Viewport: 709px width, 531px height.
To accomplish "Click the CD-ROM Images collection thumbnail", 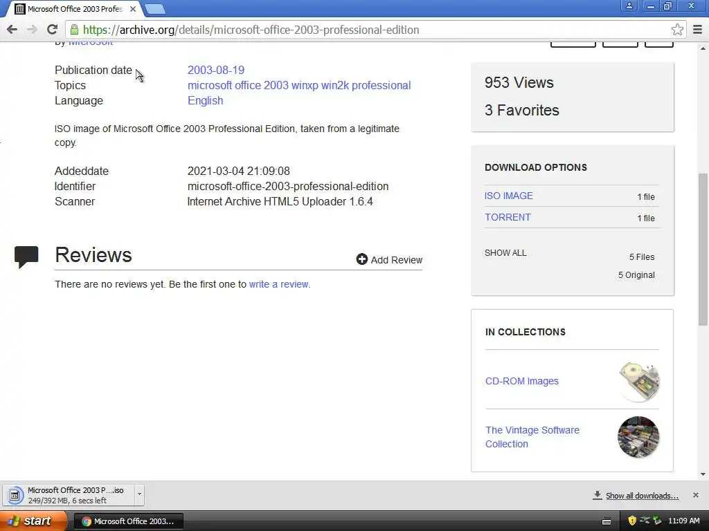I will [639, 382].
